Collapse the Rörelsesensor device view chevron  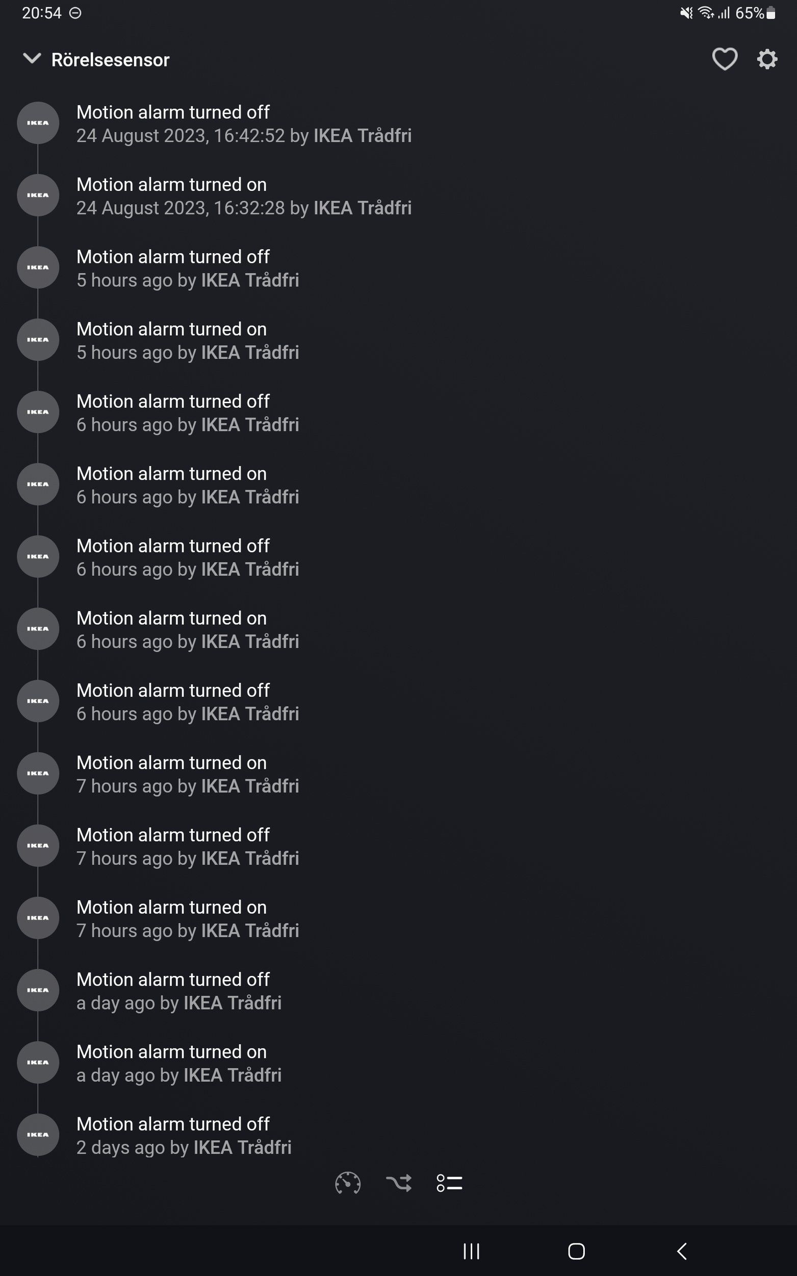point(32,59)
